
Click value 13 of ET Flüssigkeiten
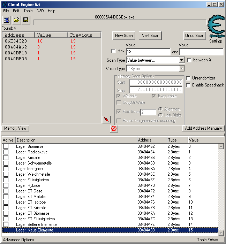click(x=190, y=219)
